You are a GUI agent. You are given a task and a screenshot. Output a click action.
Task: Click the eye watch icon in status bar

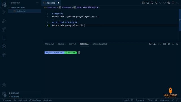15,100
